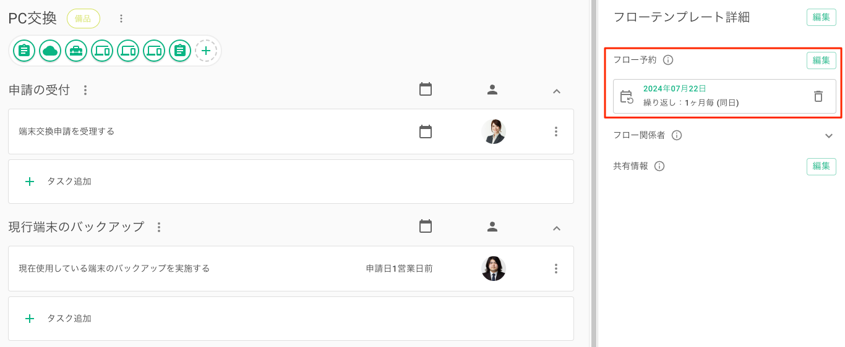The width and height of the screenshot is (845, 347).
Task: Collapse the 申請の受付 section
Action: tap(556, 91)
